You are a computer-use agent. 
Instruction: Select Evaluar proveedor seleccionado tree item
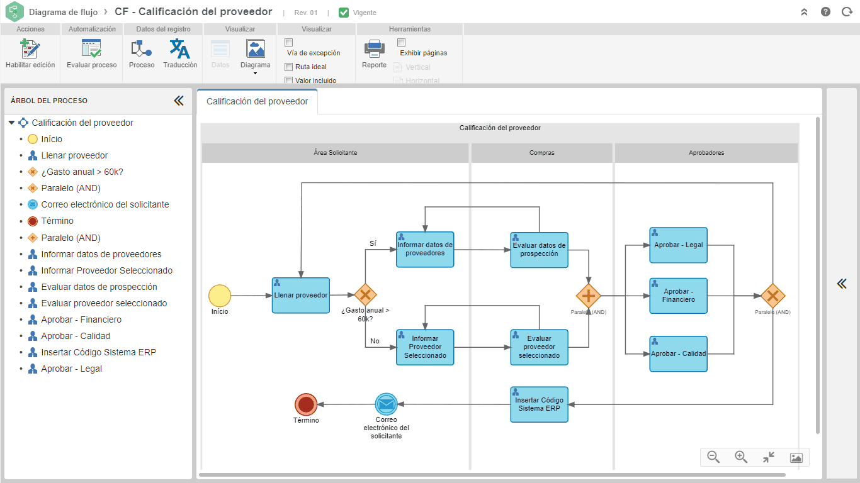click(105, 304)
